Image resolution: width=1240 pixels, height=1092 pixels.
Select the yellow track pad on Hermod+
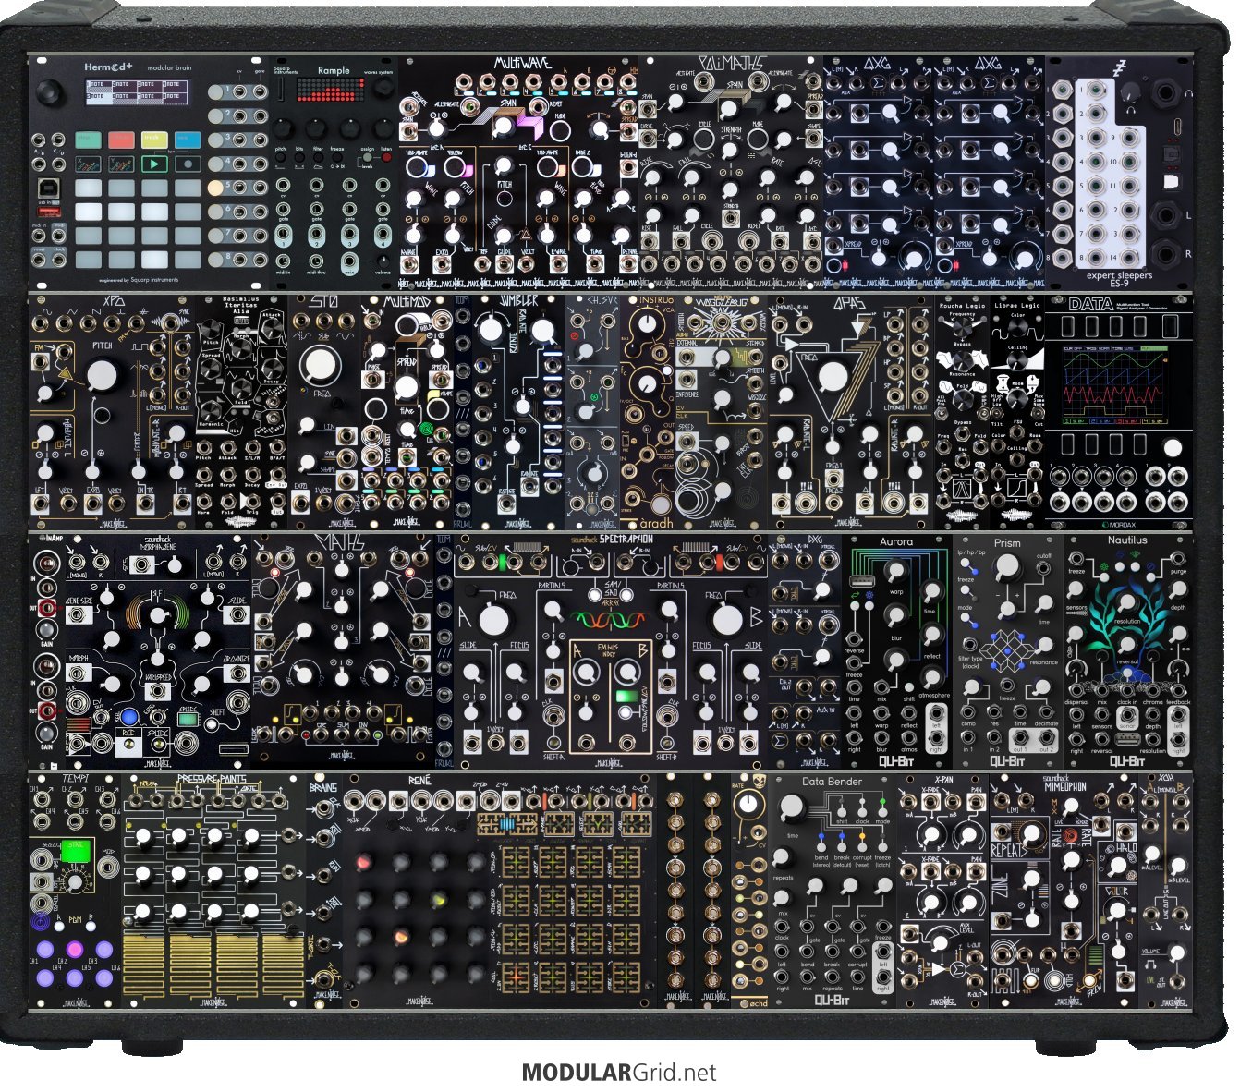click(154, 140)
